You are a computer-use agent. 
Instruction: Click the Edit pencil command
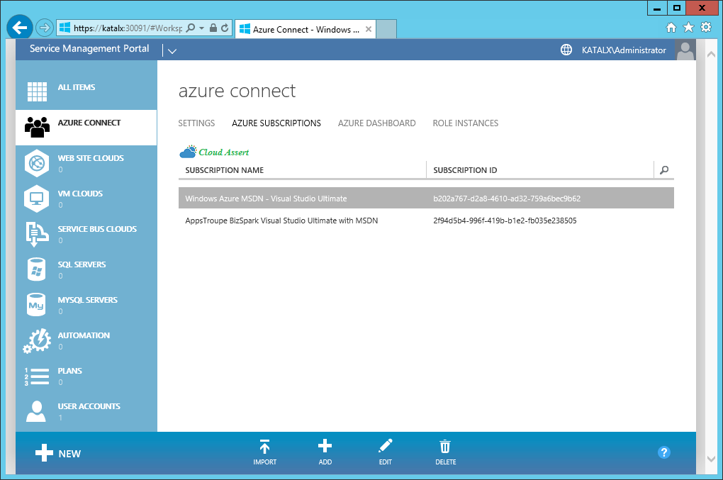(x=386, y=452)
